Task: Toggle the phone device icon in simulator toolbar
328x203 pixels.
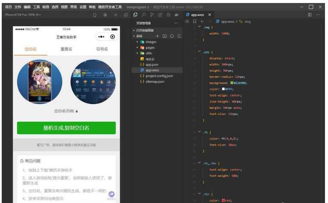Action: pos(95,15)
